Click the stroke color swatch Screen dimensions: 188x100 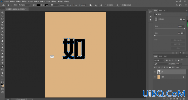(47, 5)
